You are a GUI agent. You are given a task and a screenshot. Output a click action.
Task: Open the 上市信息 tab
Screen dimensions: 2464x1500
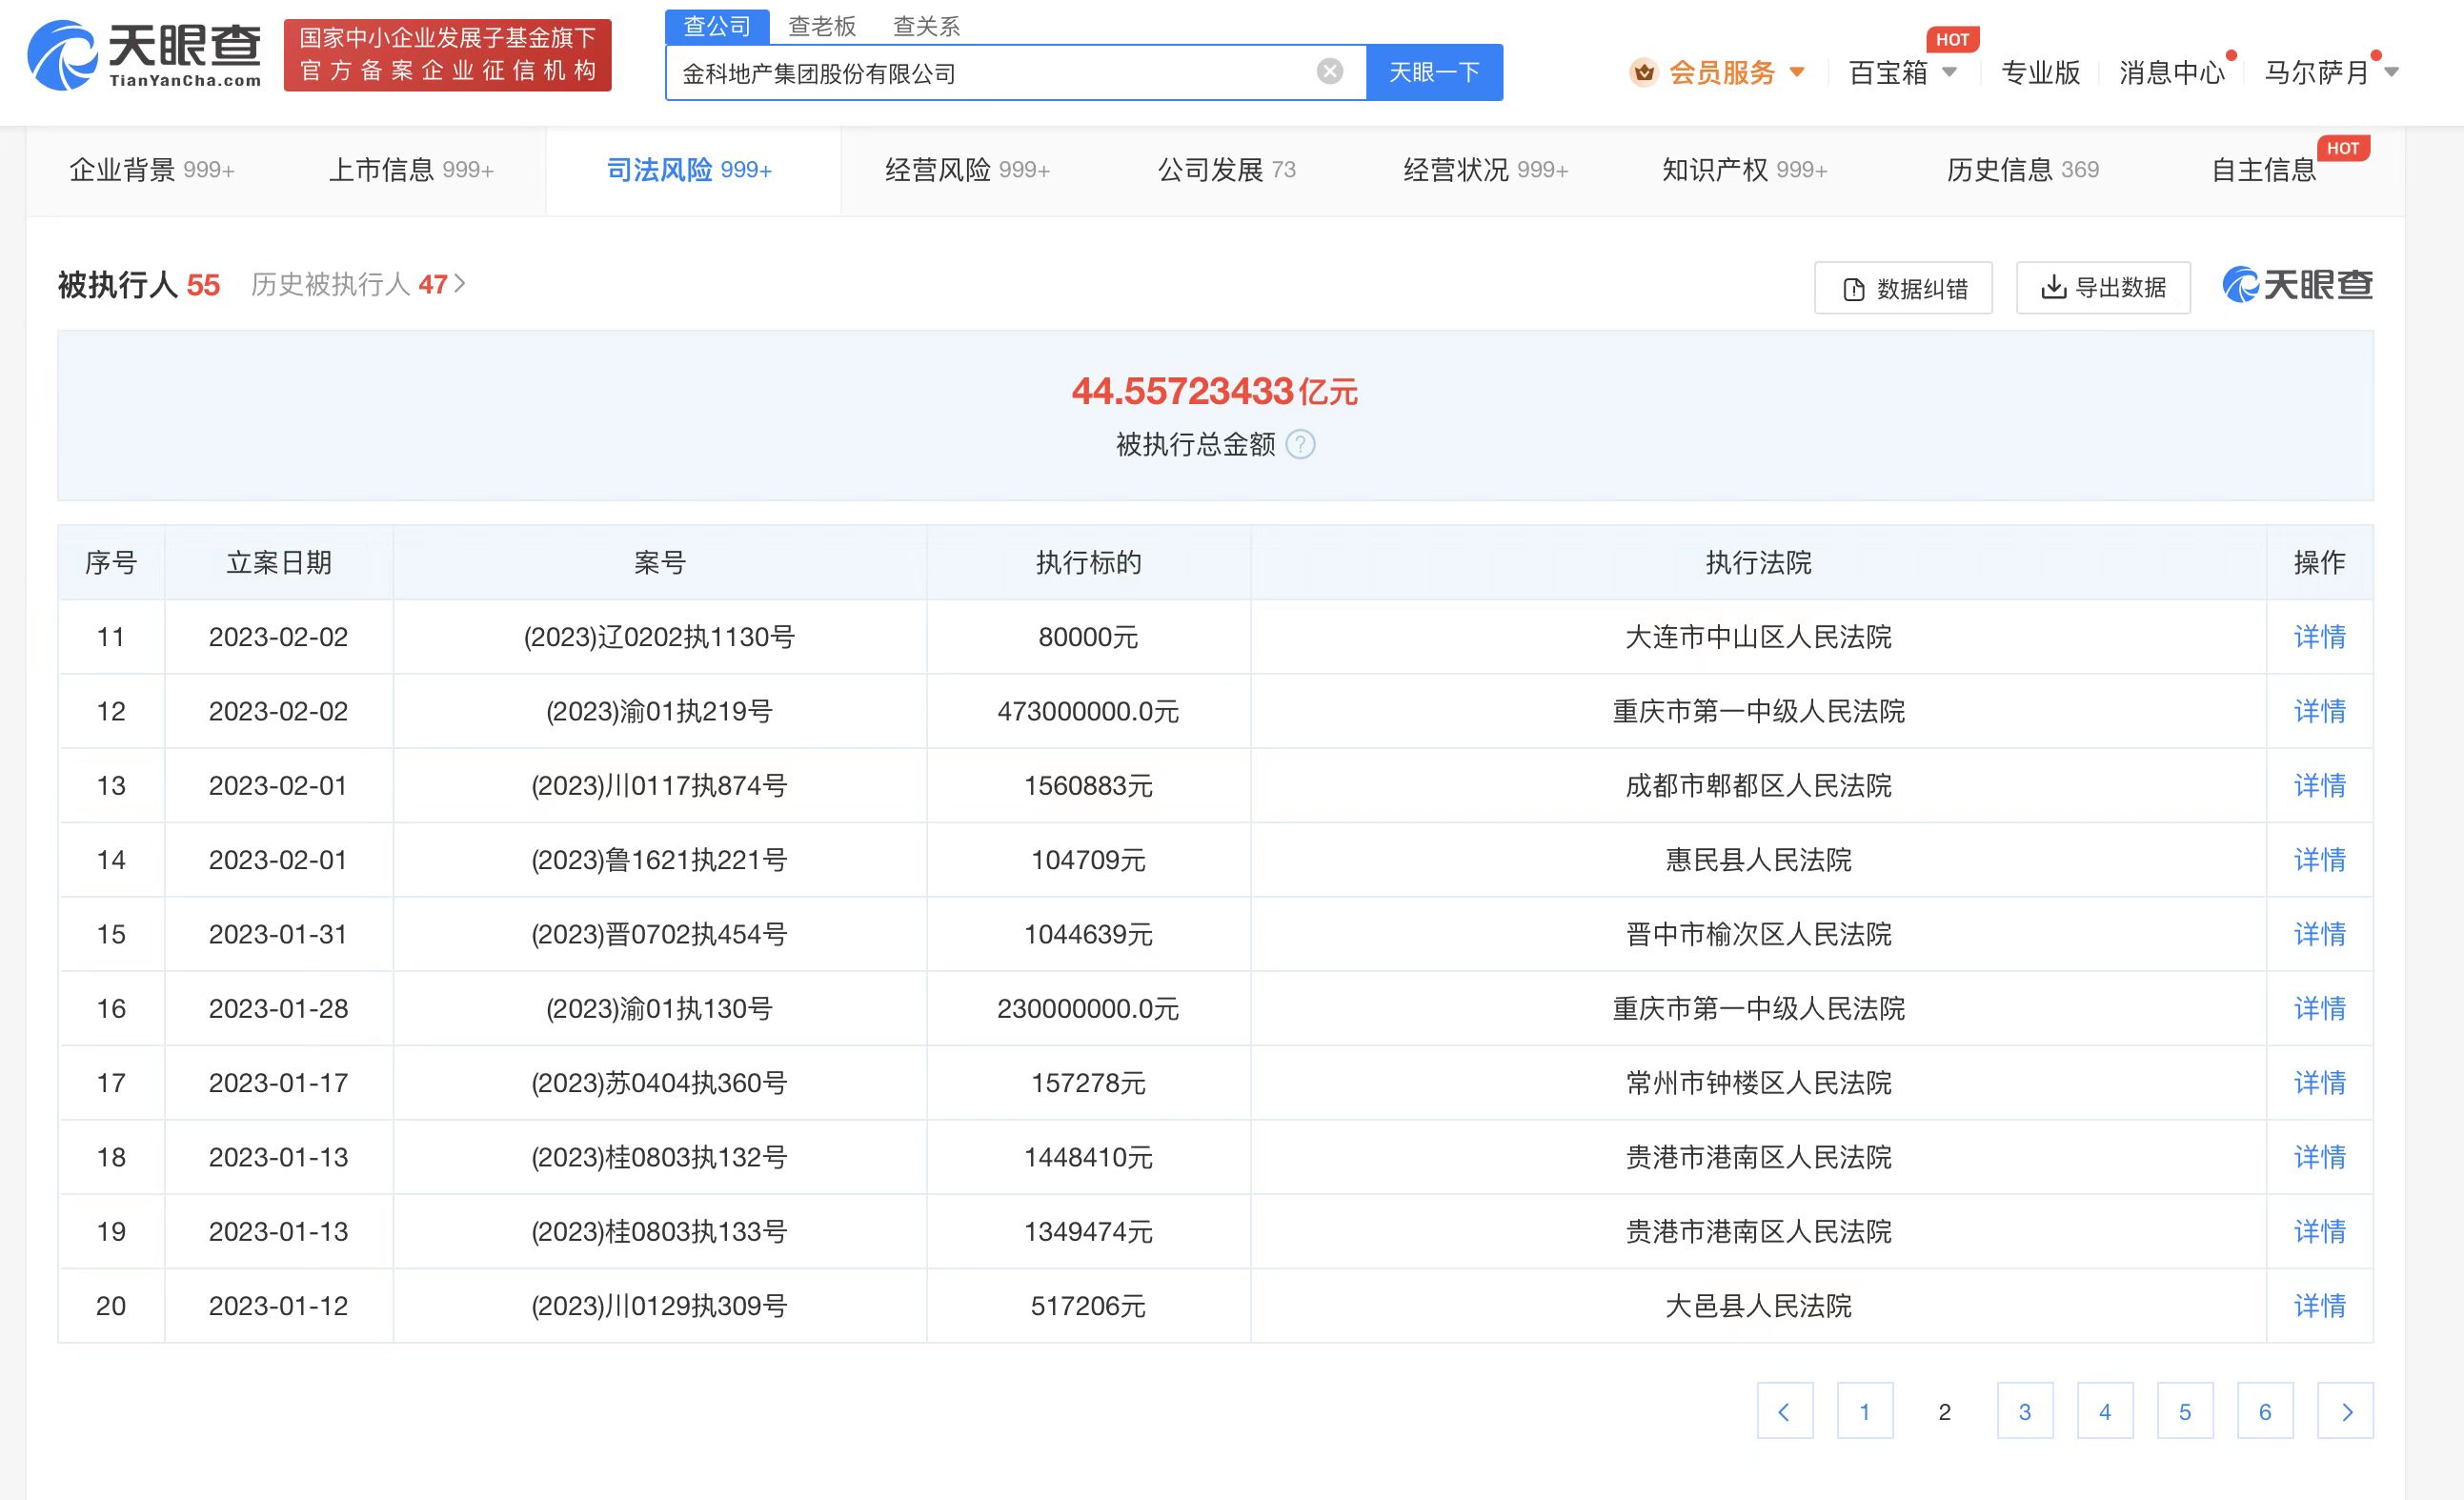coord(411,170)
